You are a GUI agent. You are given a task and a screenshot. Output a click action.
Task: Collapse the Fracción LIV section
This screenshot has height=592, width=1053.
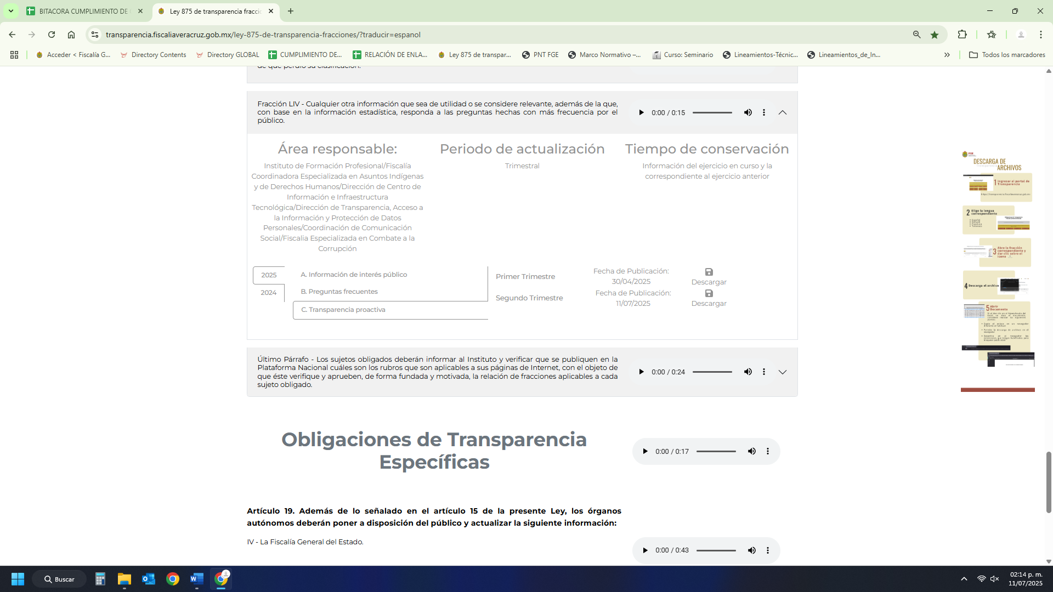783,112
